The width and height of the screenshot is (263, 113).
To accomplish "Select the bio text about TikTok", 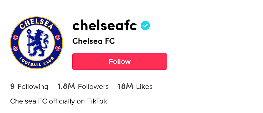I will [x=59, y=101].
